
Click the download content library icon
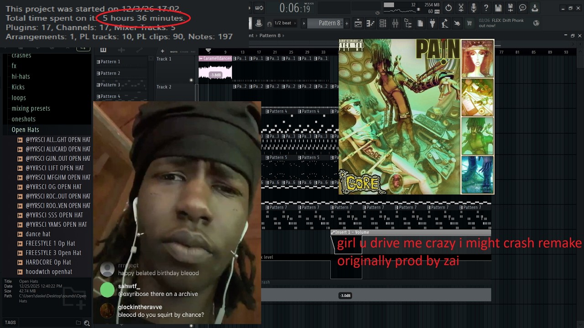pos(535,8)
